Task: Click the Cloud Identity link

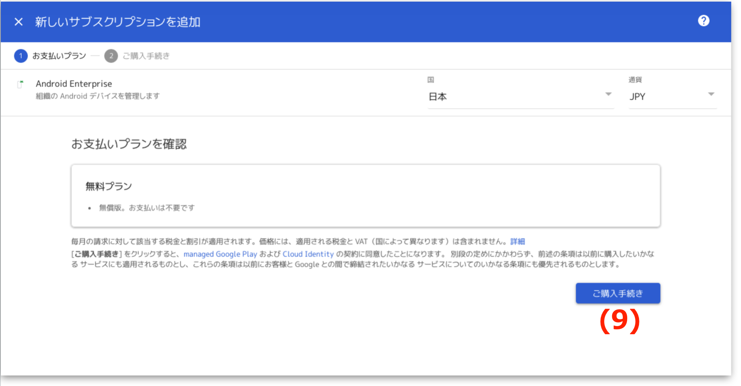Action: pos(308,254)
